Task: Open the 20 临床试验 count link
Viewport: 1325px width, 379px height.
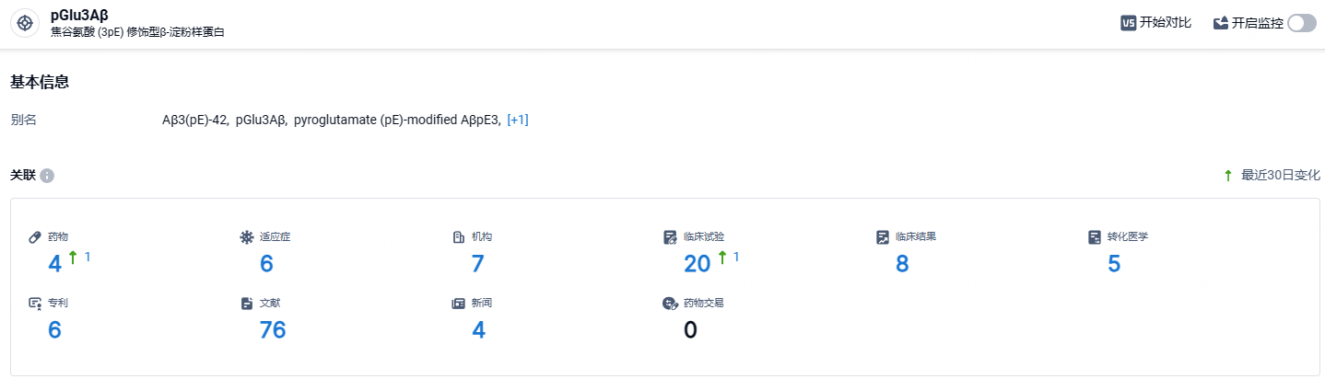Action: click(x=698, y=264)
